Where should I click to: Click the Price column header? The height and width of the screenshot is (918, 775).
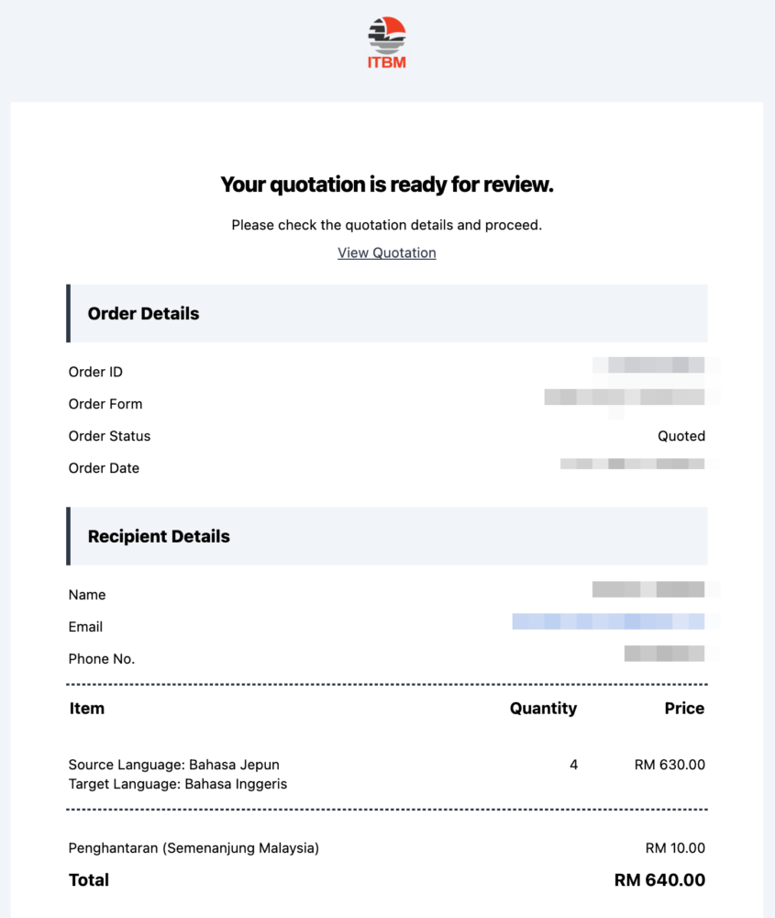coord(684,708)
